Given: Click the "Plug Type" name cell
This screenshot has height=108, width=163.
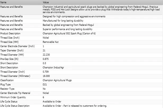Looking at the screenshot, I should (x=5, y=85).
